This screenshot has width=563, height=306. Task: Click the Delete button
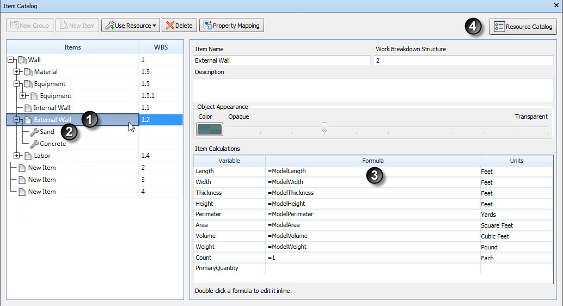click(180, 26)
